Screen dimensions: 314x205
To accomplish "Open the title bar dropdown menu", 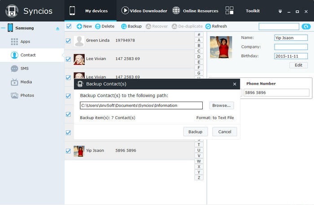I will pos(280,11).
